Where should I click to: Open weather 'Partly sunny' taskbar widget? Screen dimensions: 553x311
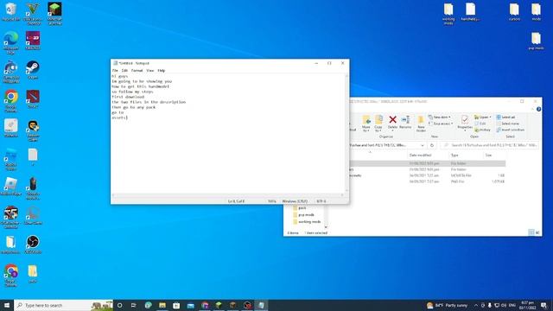tap(448, 305)
